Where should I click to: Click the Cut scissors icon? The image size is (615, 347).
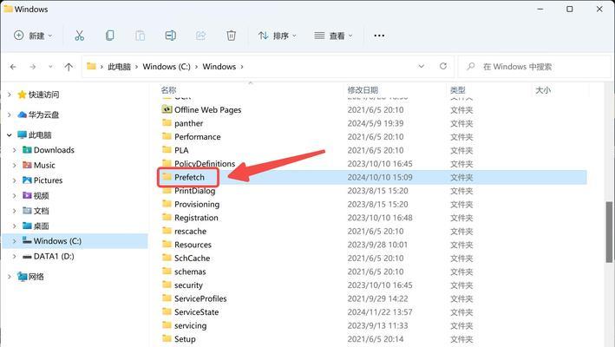click(80, 36)
